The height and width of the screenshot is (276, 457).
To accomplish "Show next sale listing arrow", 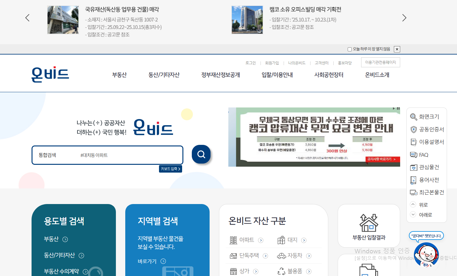I will 404,18.
